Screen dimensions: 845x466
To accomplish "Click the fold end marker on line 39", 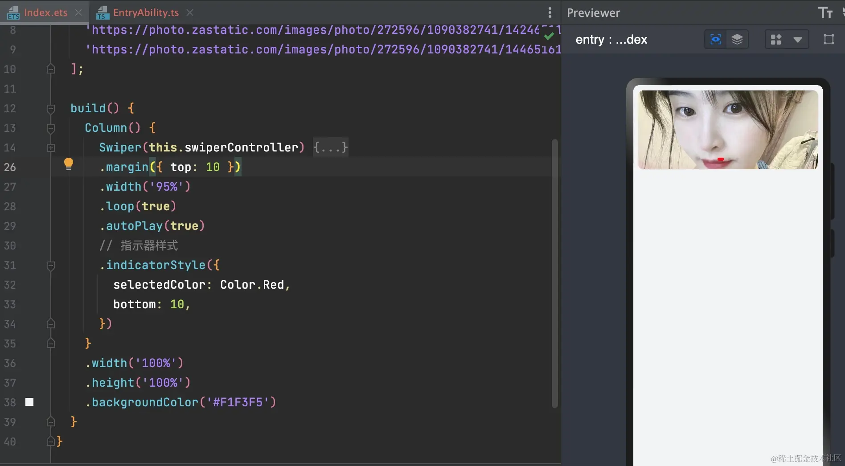I will point(51,422).
